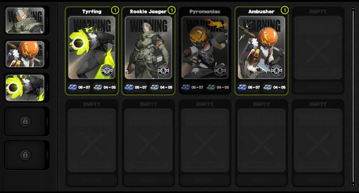Image resolution: width=359 pixels, height=193 pixels.
Task: Click the first EMPTY slot in bottom row
Action: pyautogui.click(x=92, y=143)
